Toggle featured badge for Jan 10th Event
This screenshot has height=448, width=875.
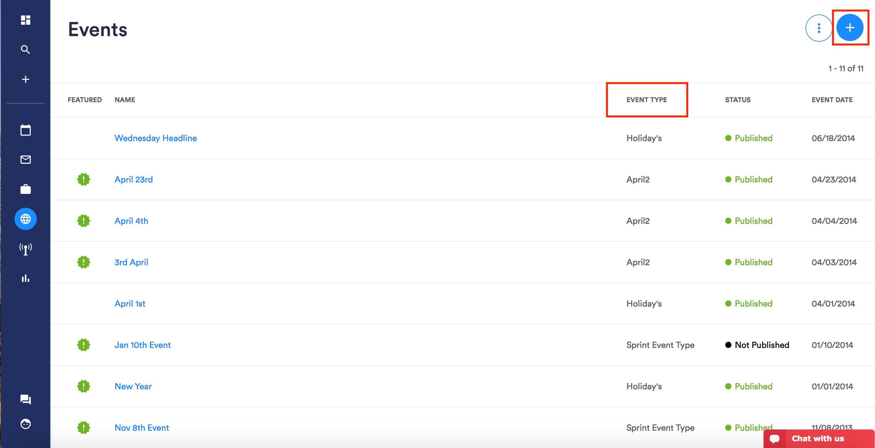[84, 345]
